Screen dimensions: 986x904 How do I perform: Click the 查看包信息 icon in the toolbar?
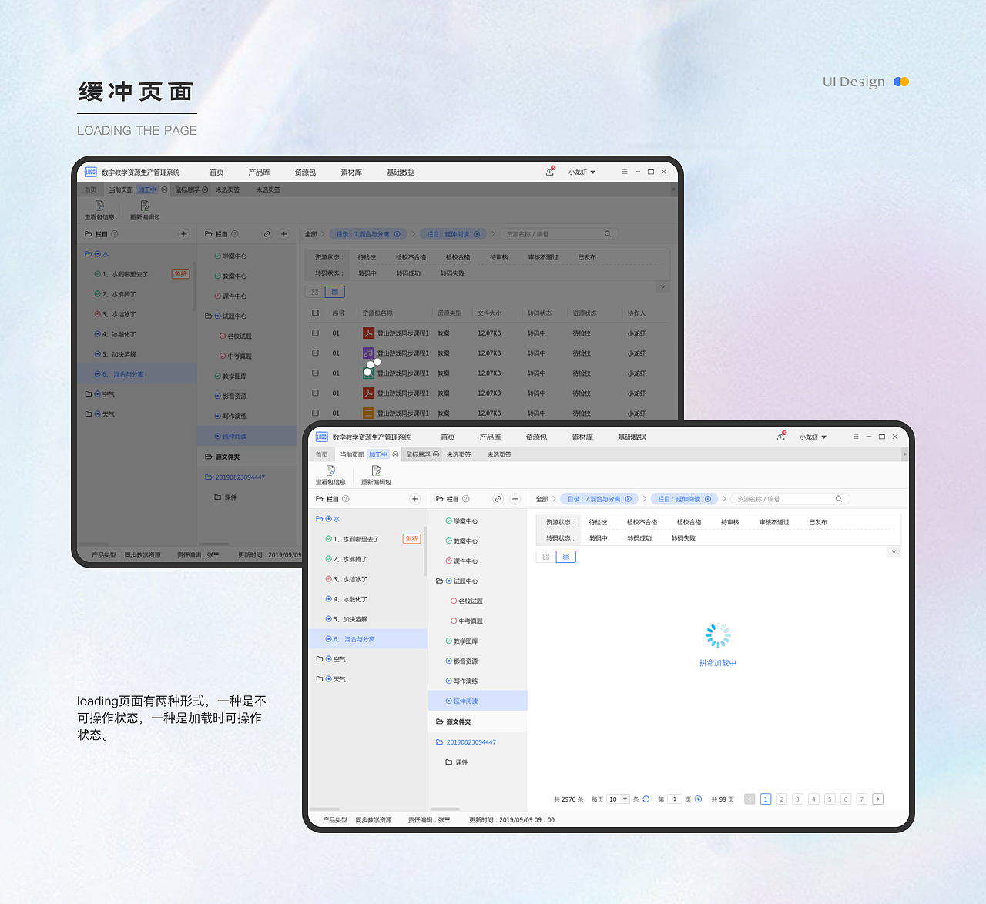click(330, 470)
